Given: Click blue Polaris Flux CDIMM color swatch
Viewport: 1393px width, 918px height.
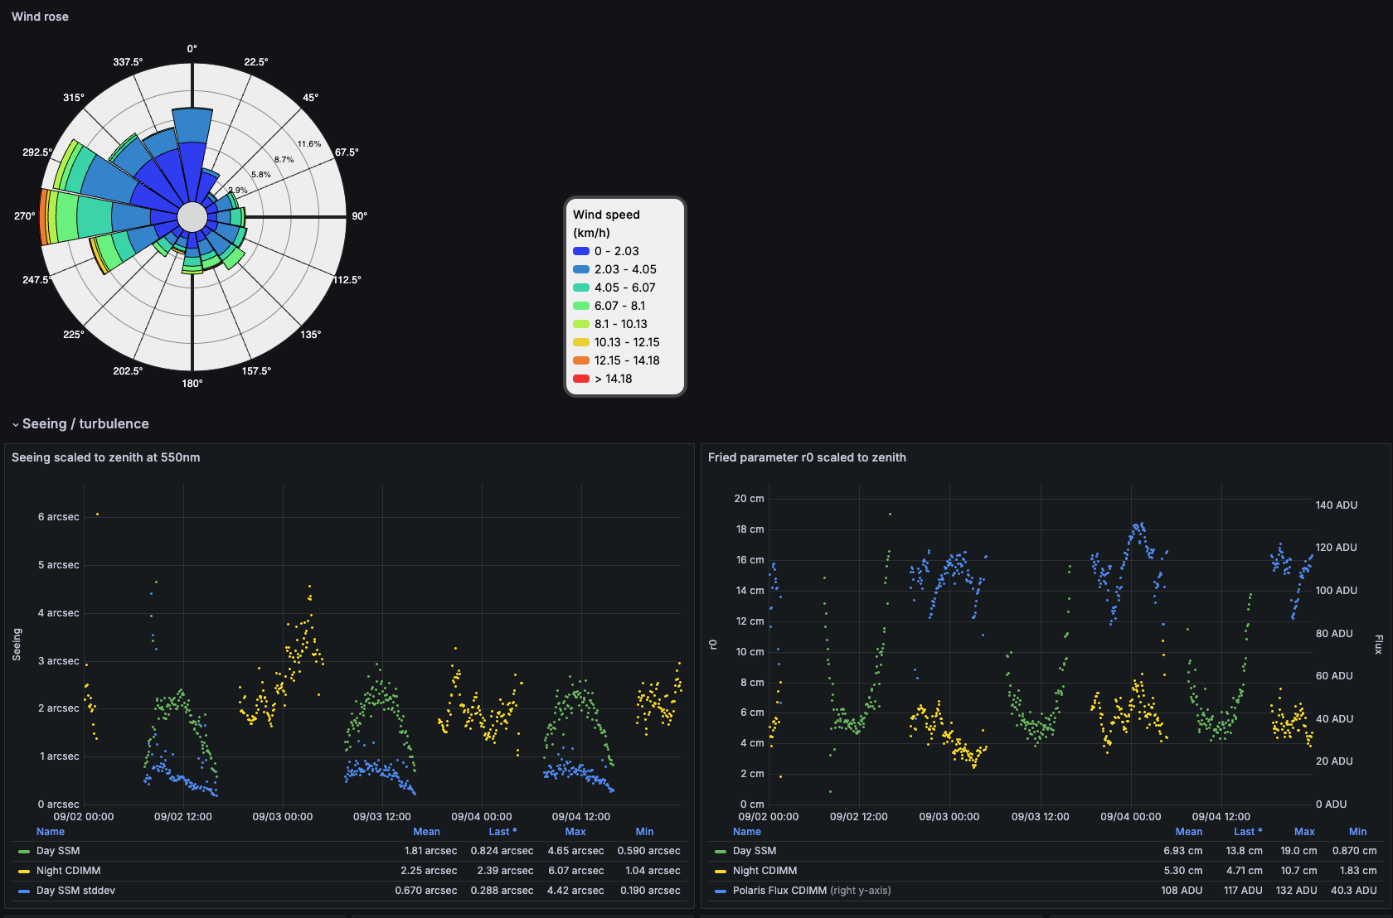Looking at the screenshot, I should coord(721,891).
